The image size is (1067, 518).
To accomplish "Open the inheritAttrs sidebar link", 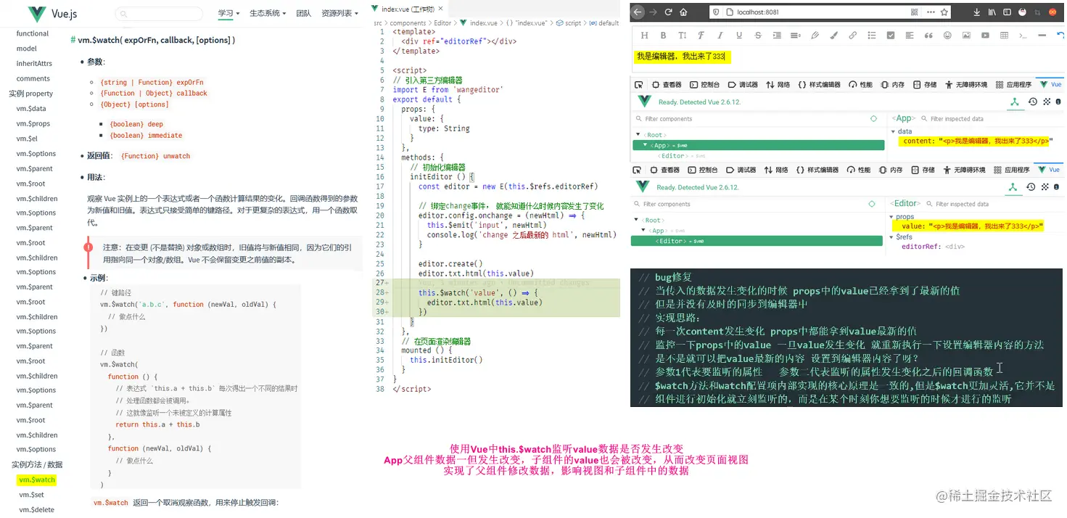I will tap(33, 64).
